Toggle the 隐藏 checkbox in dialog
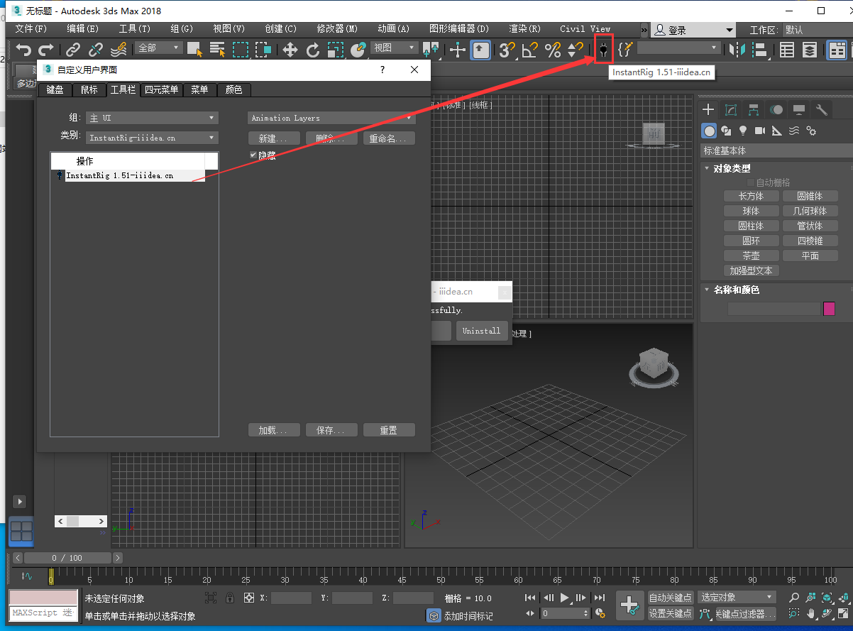Screen dimensions: 853x631 point(253,155)
